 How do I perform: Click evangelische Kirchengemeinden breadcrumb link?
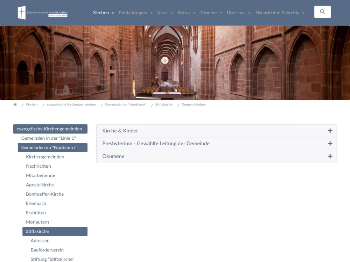click(71, 104)
